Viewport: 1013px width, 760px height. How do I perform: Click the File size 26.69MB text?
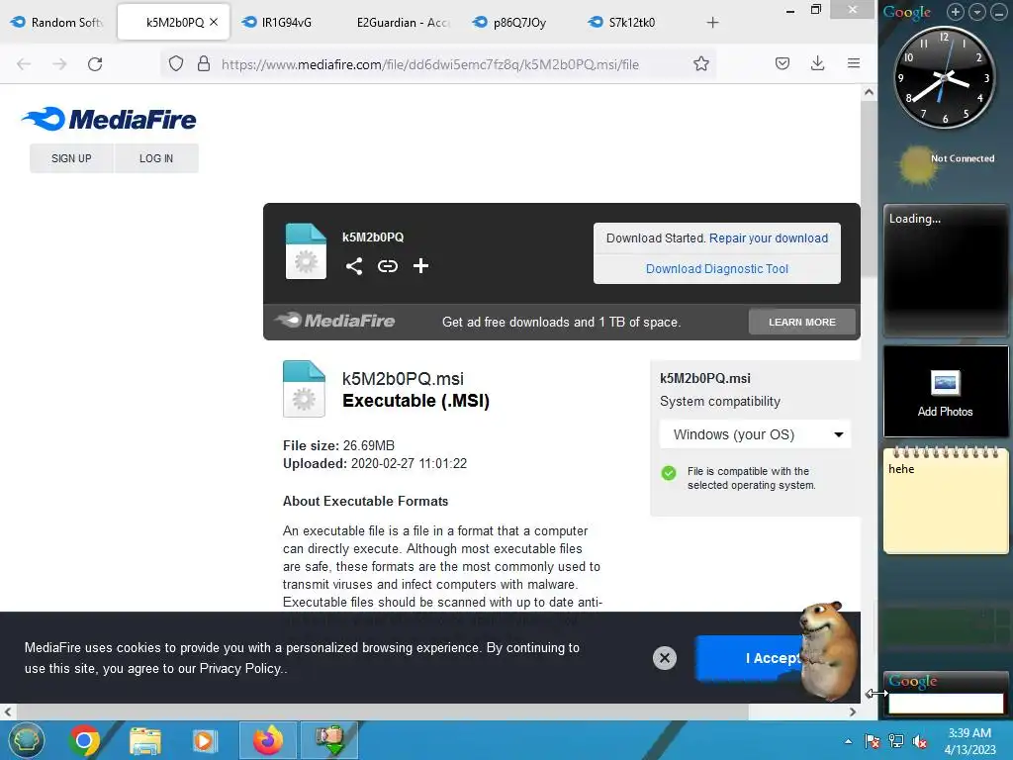click(x=338, y=445)
